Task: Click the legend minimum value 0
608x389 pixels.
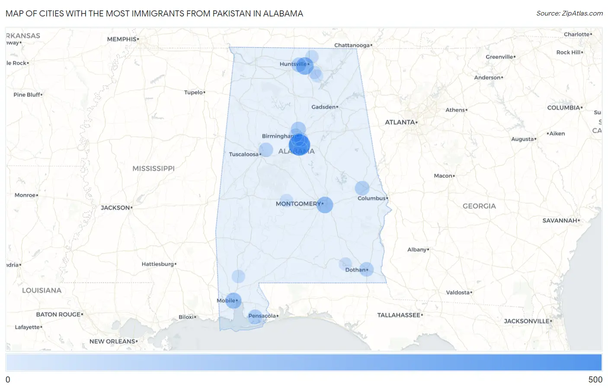Action: 8,379
